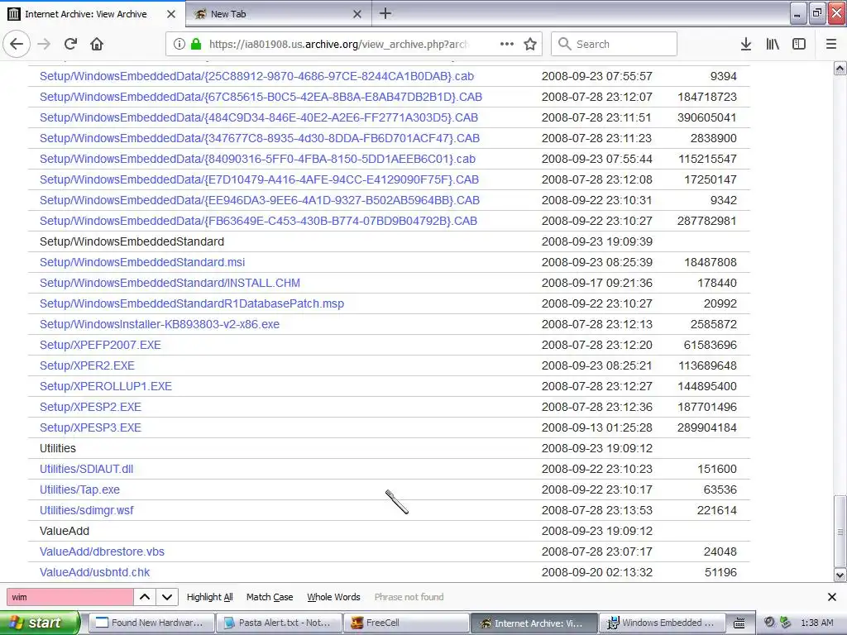Image resolution: width=847 pixels, height=635 pixels.
Task: Switch to Windows Embedded taskbar window
Action: pyautogui.click(x=661, y=623)
